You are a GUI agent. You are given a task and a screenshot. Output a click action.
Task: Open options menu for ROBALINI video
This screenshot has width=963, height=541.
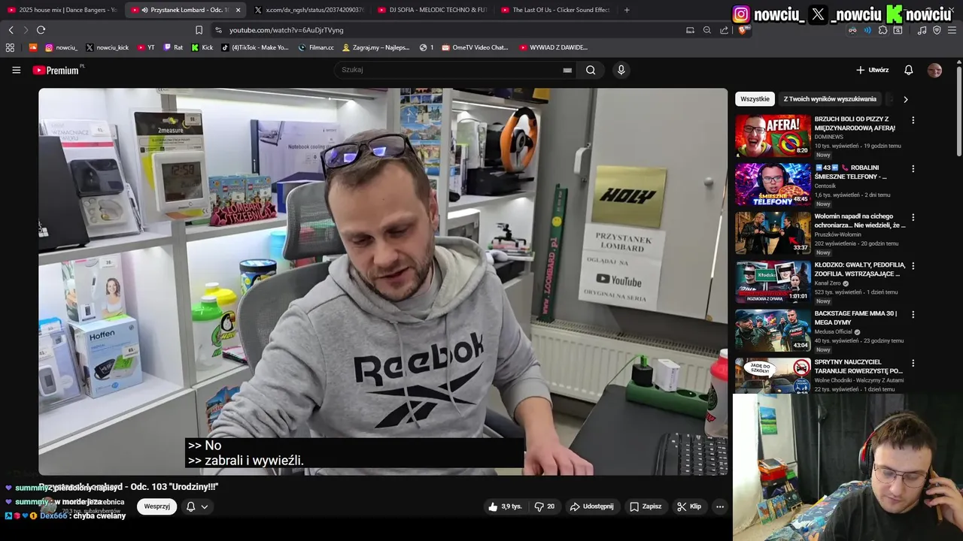pos(913,169)
